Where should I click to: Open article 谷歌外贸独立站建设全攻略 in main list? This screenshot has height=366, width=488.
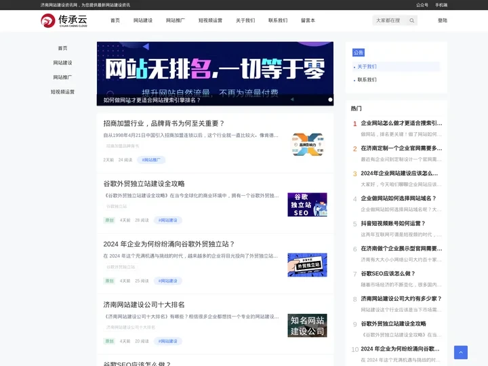pos(144,184)
